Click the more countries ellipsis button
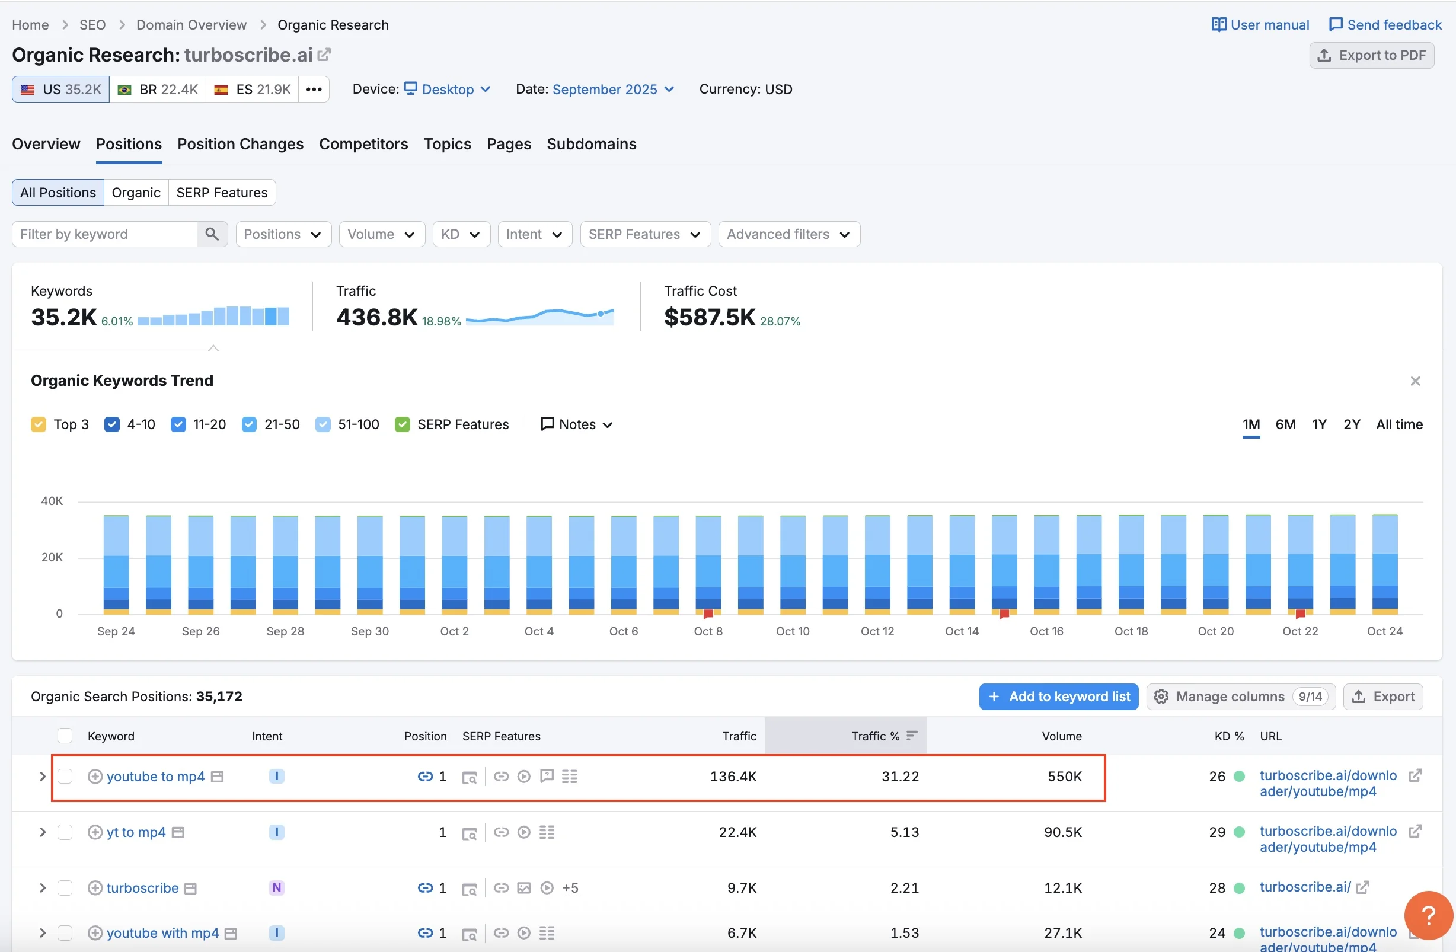This screenshot has height=952, width=1456. point(314,90)
